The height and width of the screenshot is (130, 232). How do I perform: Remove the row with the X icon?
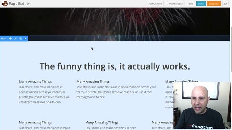[x=25, y=39]
